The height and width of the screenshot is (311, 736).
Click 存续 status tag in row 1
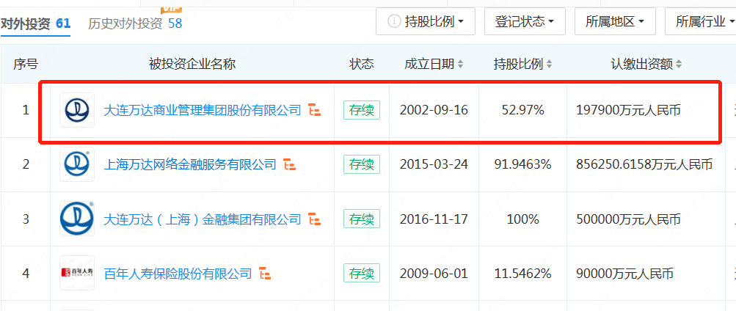(362, 110)
